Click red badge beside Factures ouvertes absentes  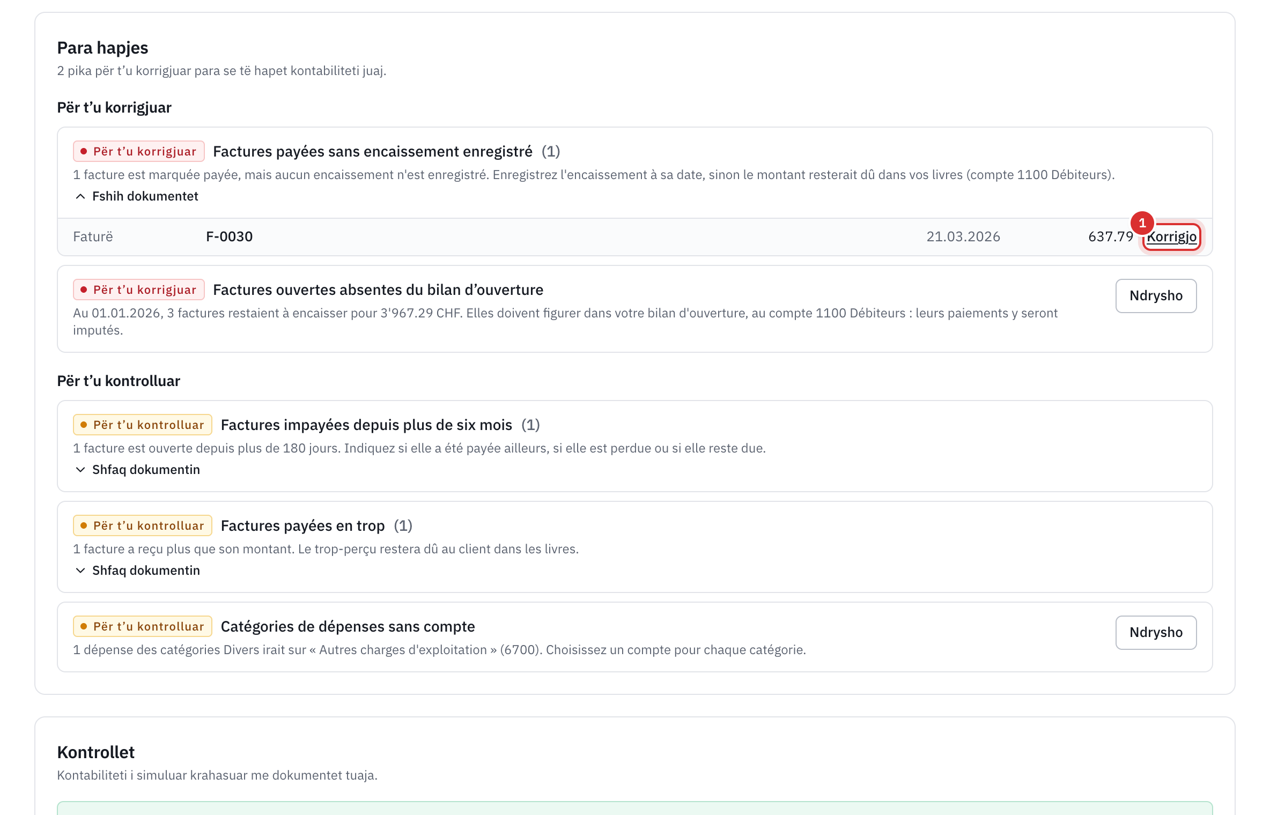click(x=139, y=290)
